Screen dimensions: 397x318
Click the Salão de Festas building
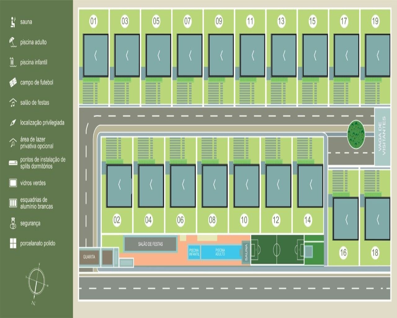click(150, 244)
